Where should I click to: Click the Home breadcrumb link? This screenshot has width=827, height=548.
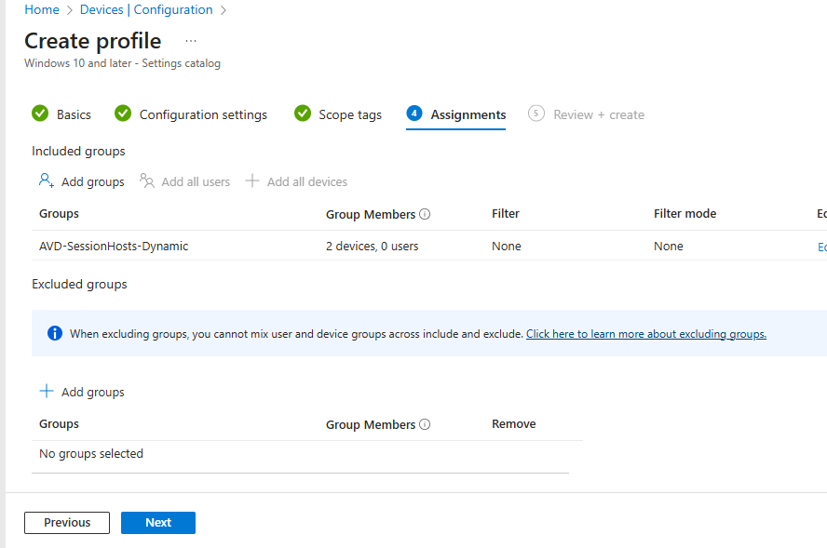click(42, 9)
